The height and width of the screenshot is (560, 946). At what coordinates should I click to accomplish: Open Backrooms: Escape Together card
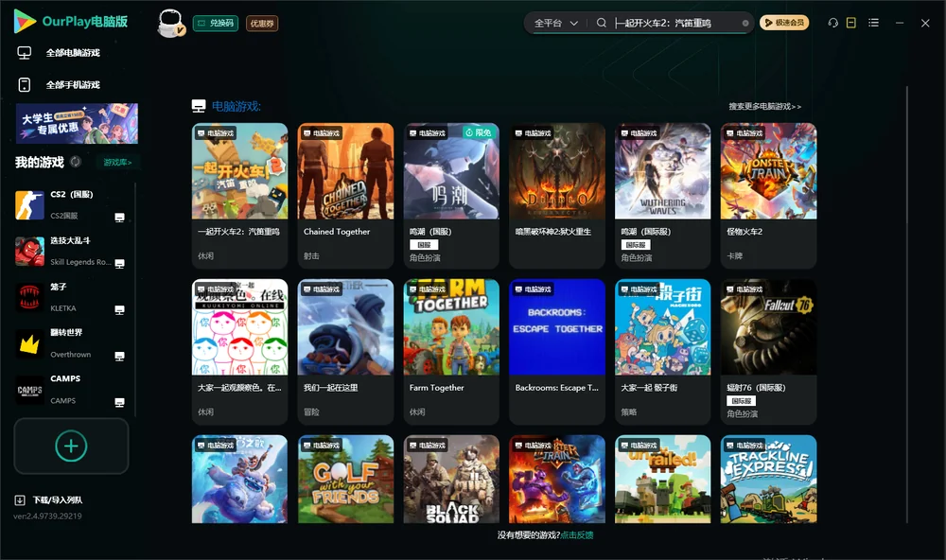pyautogui.click(x=557, y=352)
